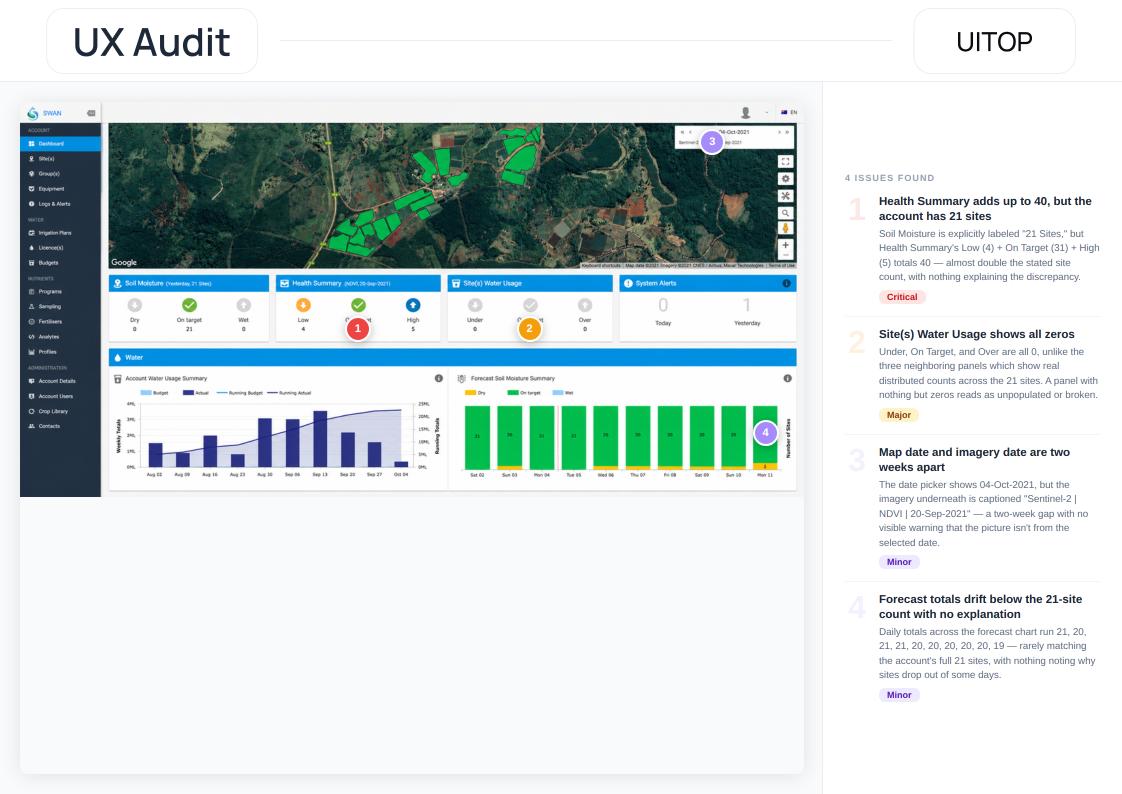Open map settings gear icon
The image size is (1122, 794).
pos(785,178)
